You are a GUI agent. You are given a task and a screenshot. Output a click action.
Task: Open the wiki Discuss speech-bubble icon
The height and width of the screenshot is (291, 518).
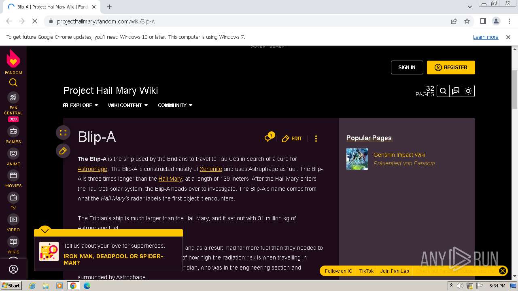pos(456,91)
